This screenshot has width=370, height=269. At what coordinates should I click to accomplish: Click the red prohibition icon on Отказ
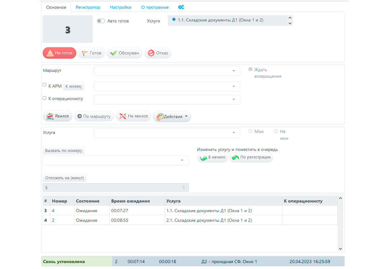[151, 53]
